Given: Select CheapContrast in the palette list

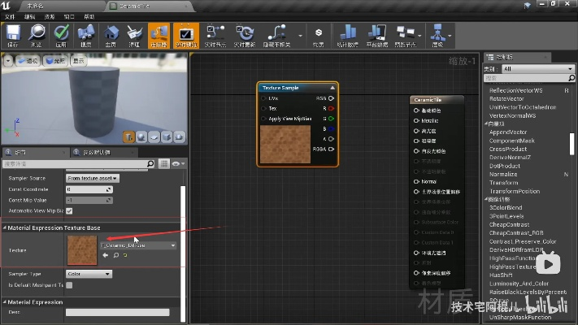Looking at the screenshot, I should tap(511, 224).
